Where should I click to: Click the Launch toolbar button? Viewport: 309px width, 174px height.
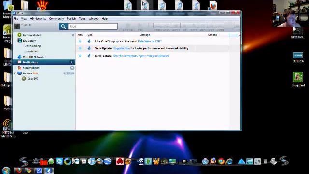click(x=176, y=27)
